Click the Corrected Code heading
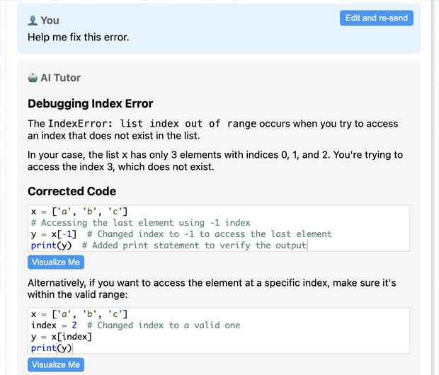439x375 pixels. click(x=72, y=192)
